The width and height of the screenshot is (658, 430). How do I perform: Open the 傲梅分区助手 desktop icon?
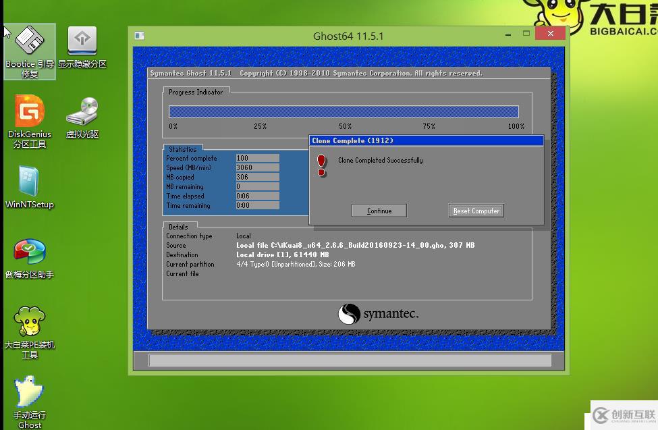tap(30, 259)
